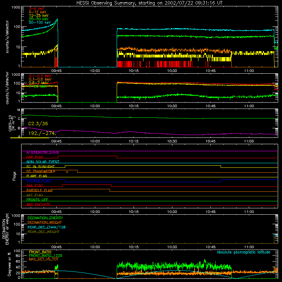282x282 pixels.
Task: Click counts/s/detector axis title of keV panel
Action: (7, 37)
